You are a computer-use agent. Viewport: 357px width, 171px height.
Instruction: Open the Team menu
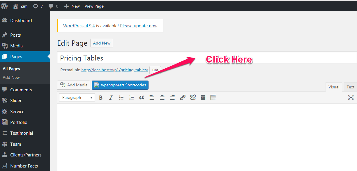[x=25, y=144]
